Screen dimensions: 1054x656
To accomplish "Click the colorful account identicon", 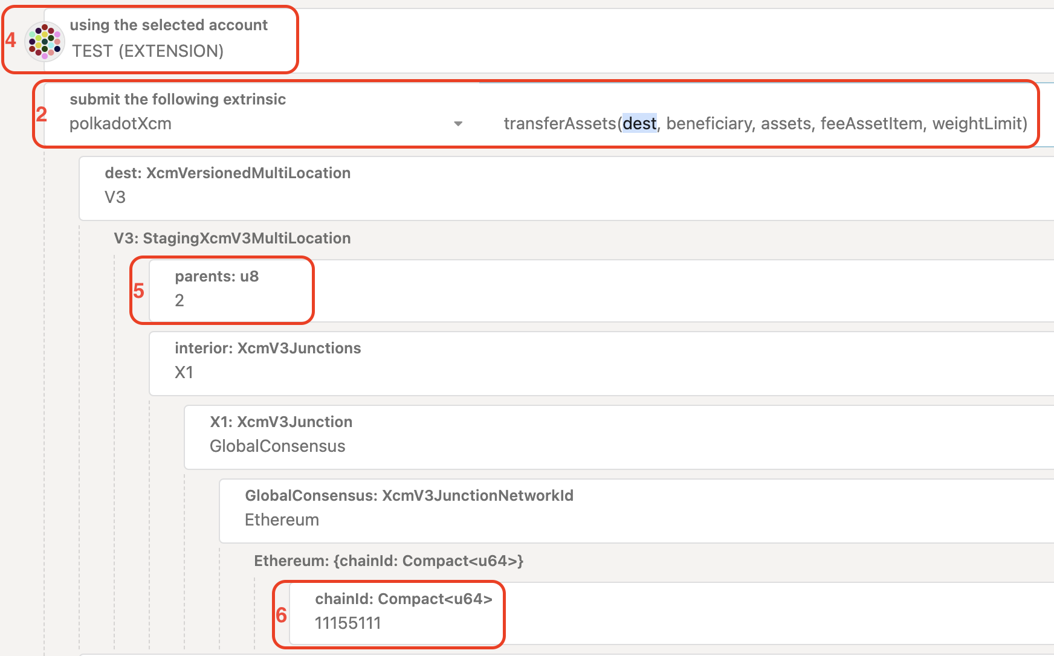I will coord(45,42).
